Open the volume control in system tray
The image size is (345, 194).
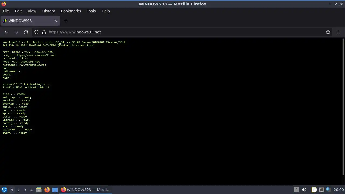pos(304,190)
